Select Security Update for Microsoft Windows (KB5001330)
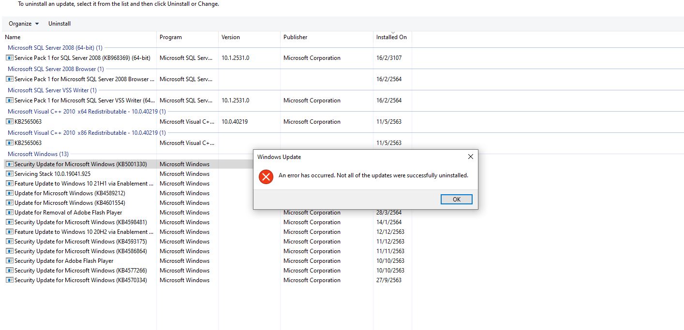The width and height of the screenshot is (684, 330). (x=81, y=164)
